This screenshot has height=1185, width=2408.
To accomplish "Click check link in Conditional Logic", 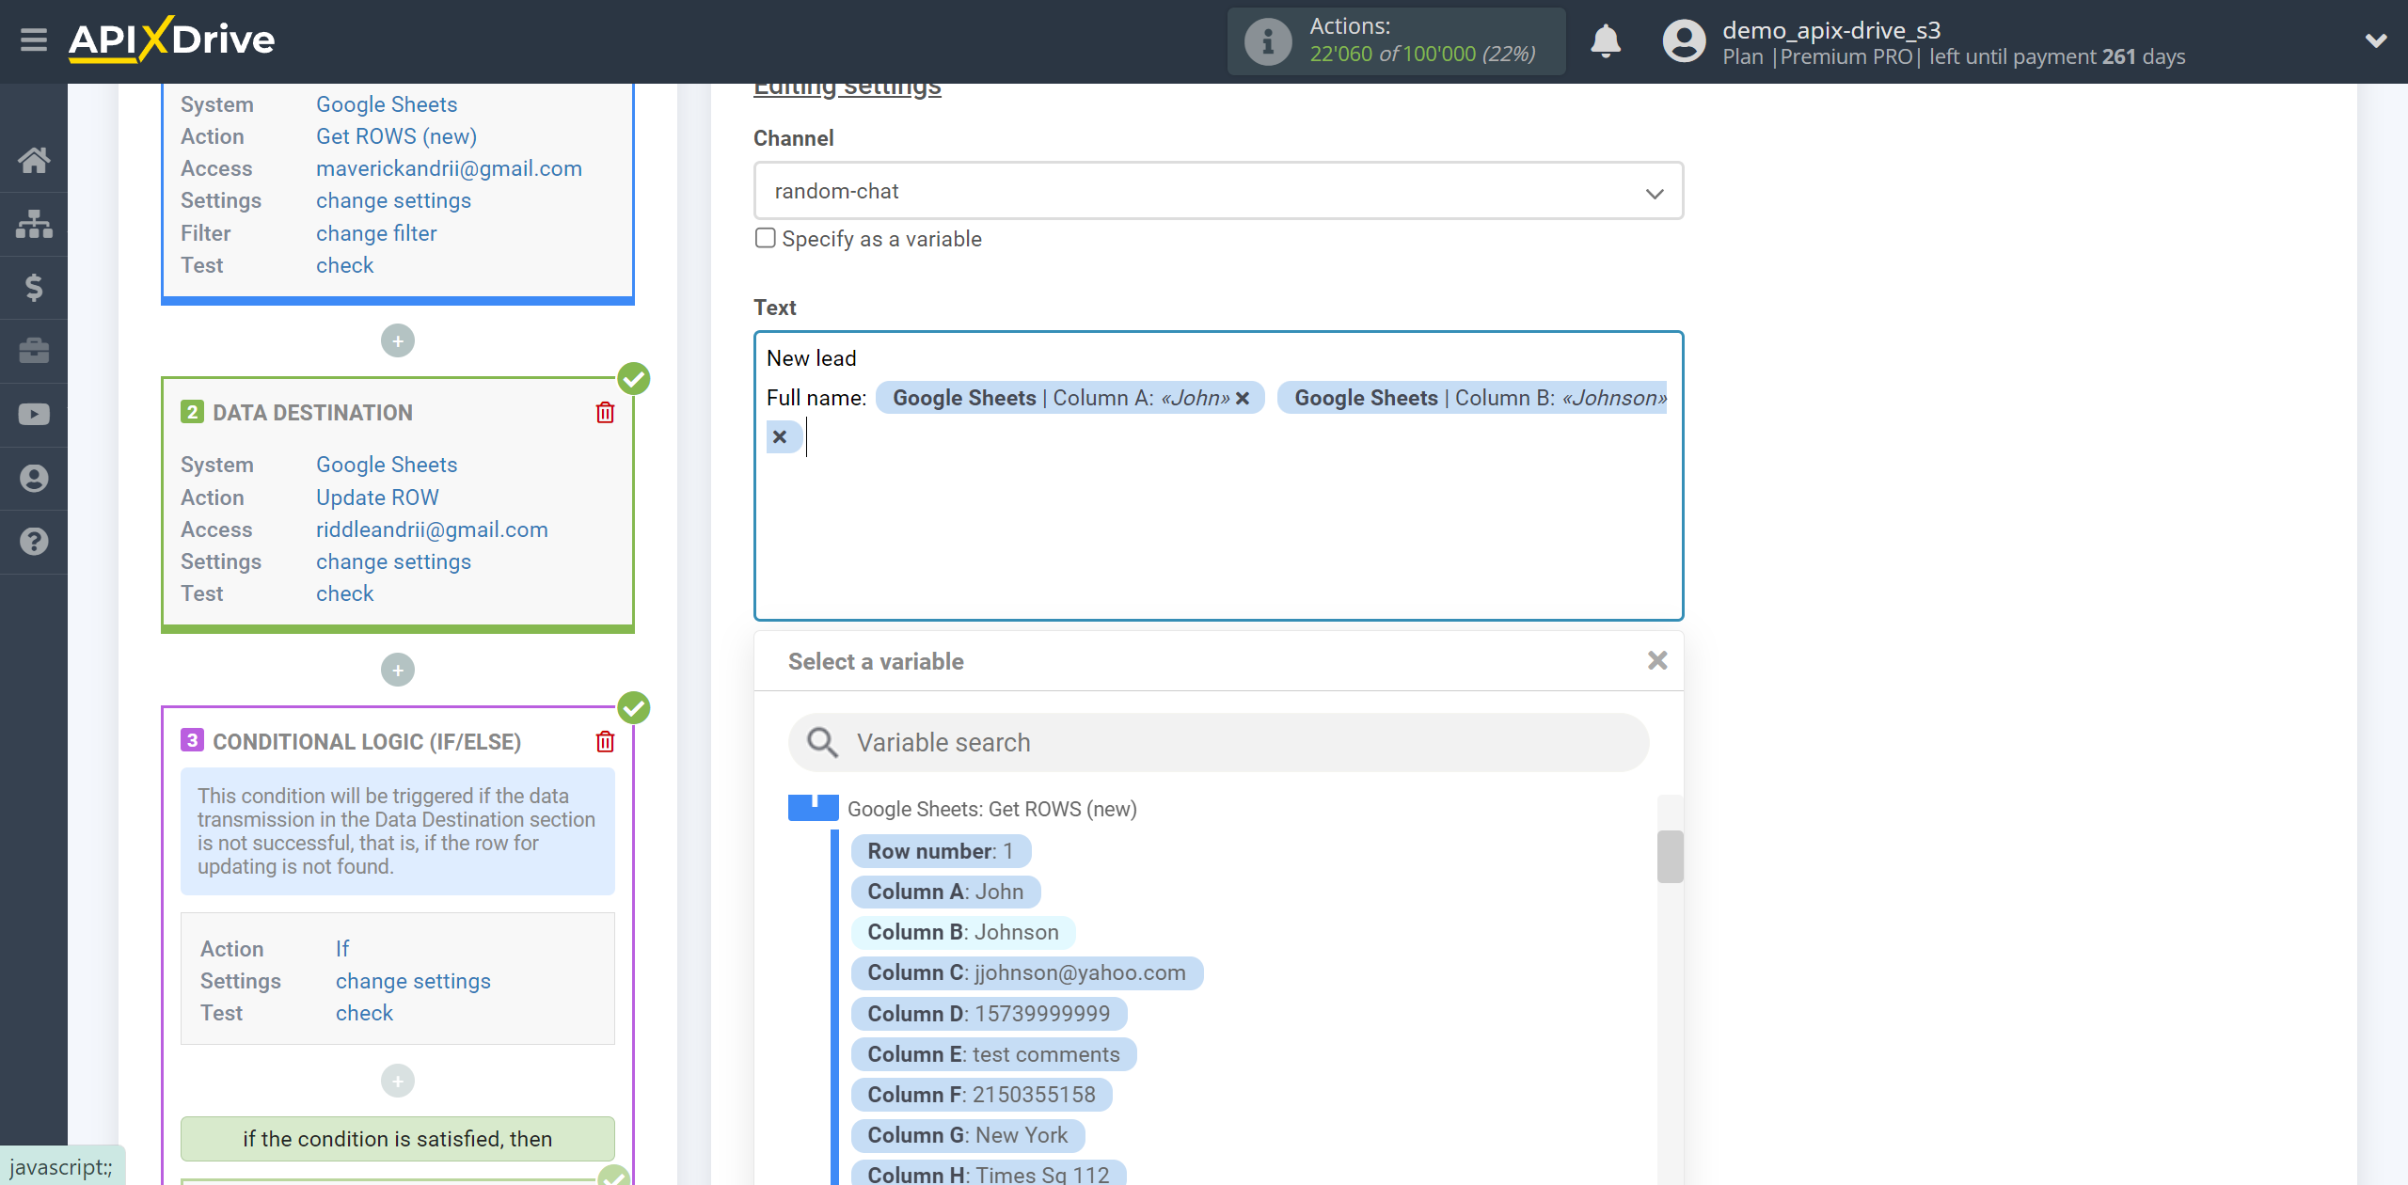I will point(364,1013).
